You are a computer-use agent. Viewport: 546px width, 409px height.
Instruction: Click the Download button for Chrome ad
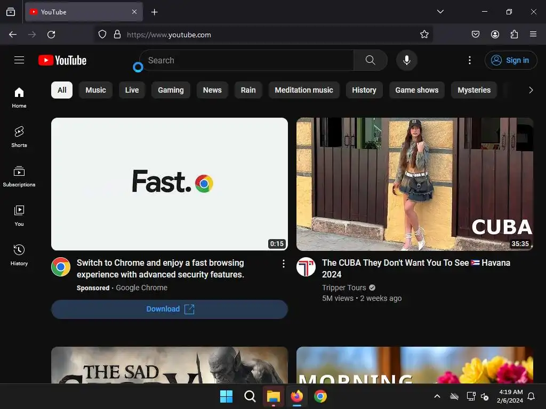point(170,309)
